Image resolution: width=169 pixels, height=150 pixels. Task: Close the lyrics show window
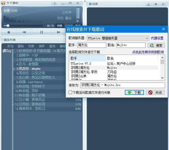pyautogui.click(x=163, y=4)
